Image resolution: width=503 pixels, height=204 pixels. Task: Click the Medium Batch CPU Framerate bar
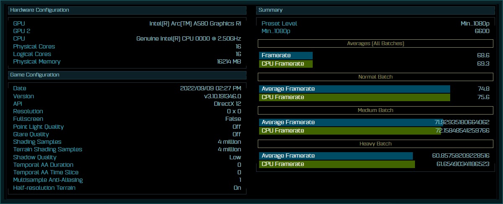tap(350, 131)
